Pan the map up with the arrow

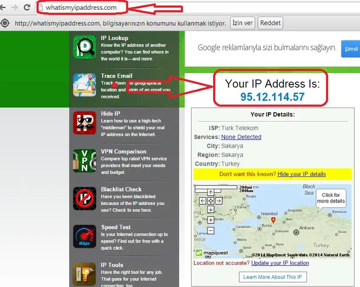point(211,193)
